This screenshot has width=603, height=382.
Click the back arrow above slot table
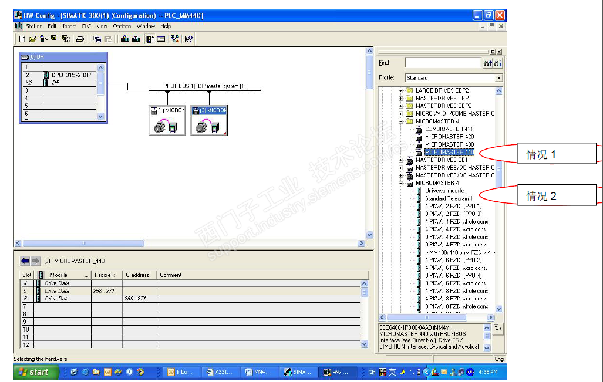tap(25, 261)
